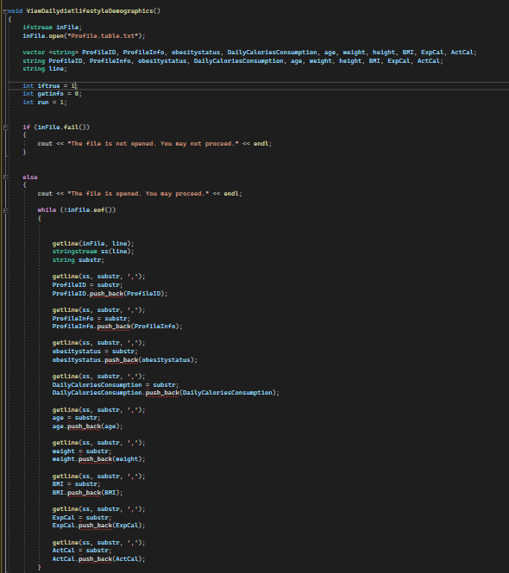Click the "file is opened" cout statement
The image size is (509, 573).
(x=140, y=194)
